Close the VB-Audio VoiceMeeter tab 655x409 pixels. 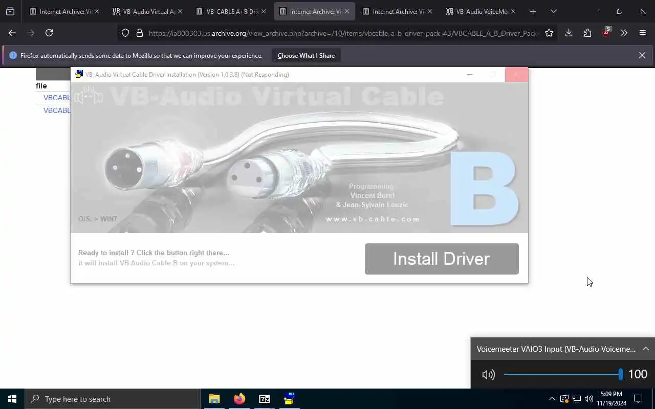point(513,11)
